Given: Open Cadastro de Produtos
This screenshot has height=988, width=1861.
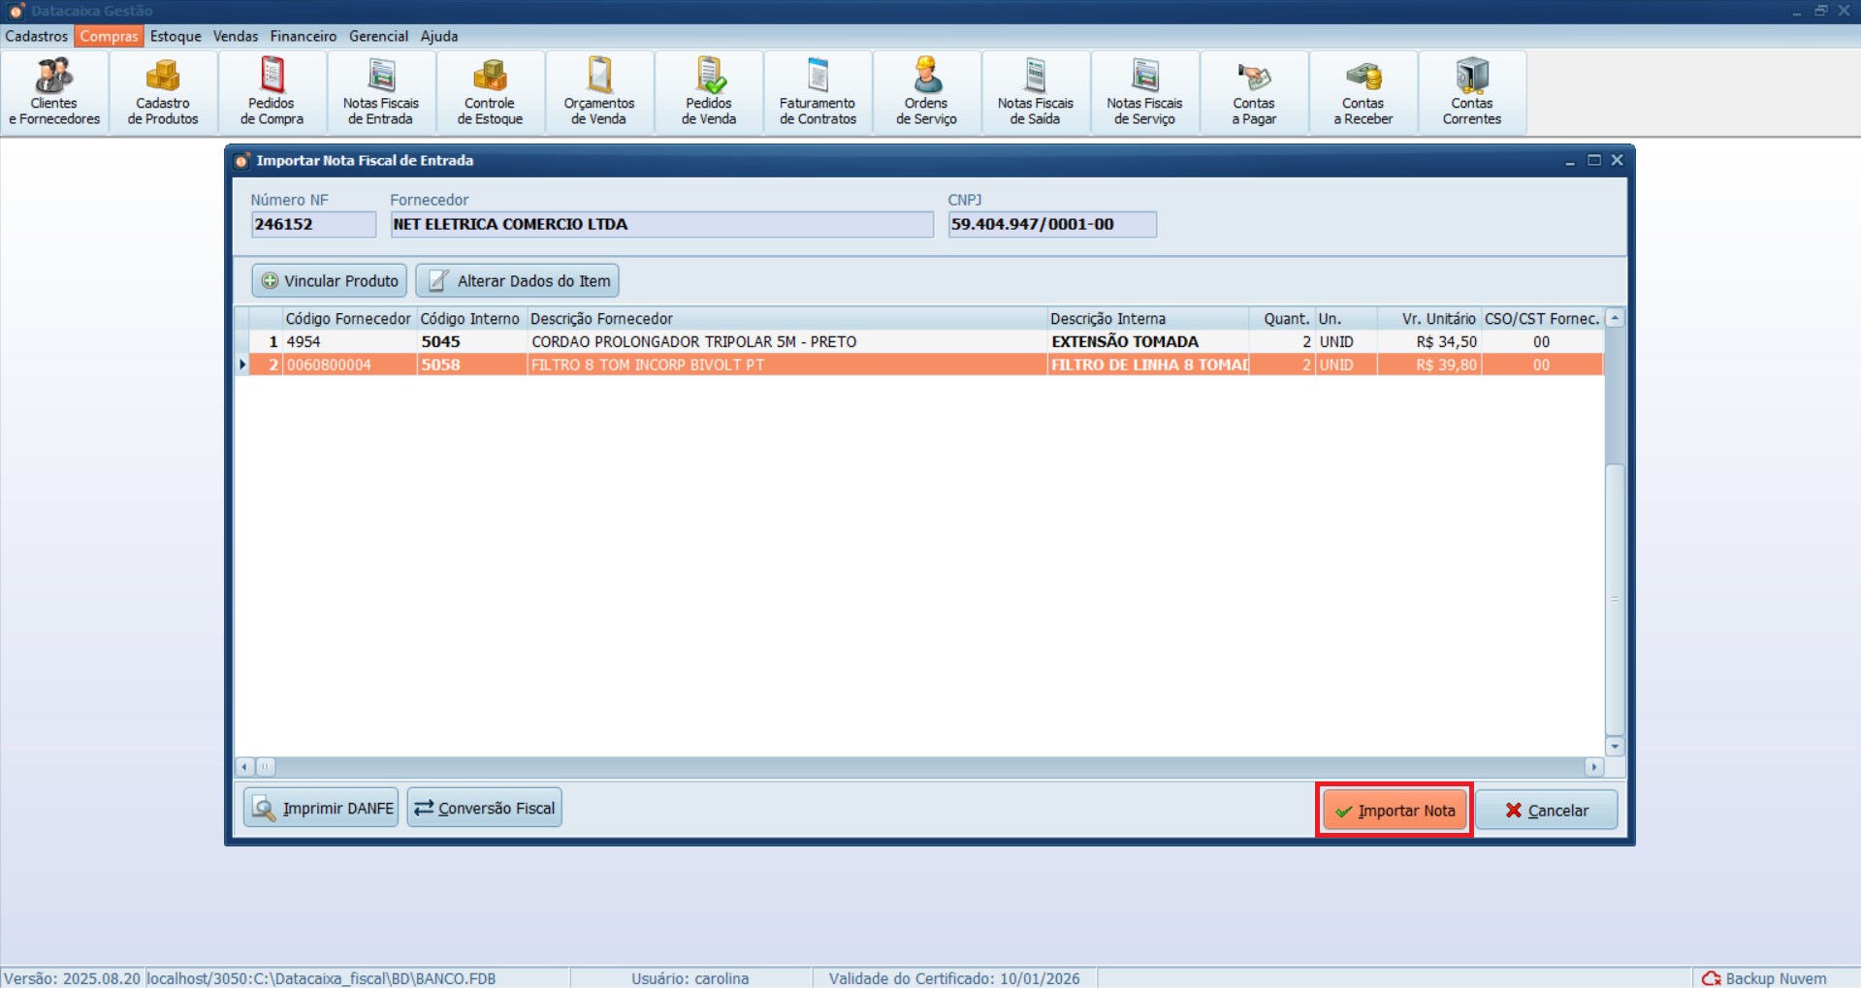Looking at the screenshot, I should 162,90.
